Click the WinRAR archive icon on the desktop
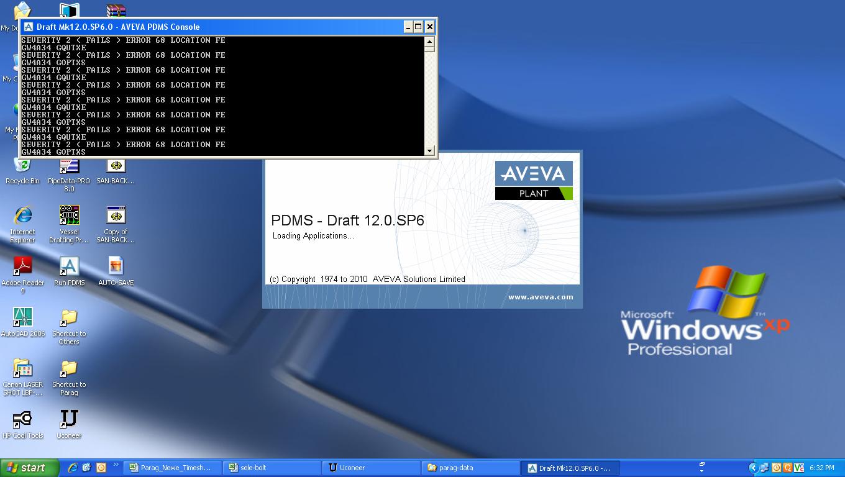 point(116,10)
